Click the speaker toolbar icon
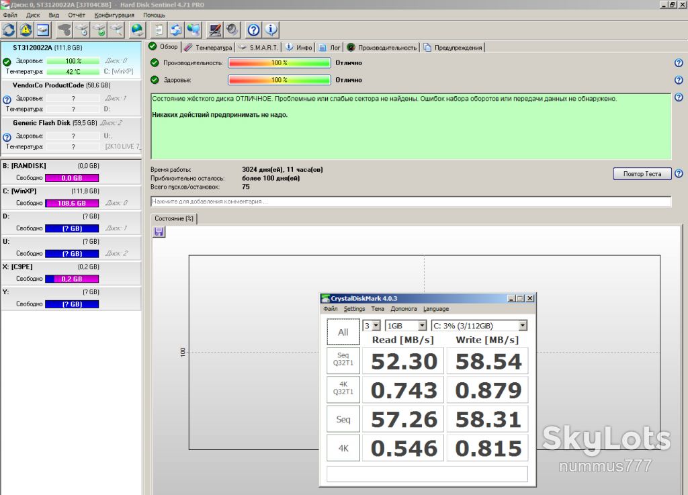 tap(232, 30)
